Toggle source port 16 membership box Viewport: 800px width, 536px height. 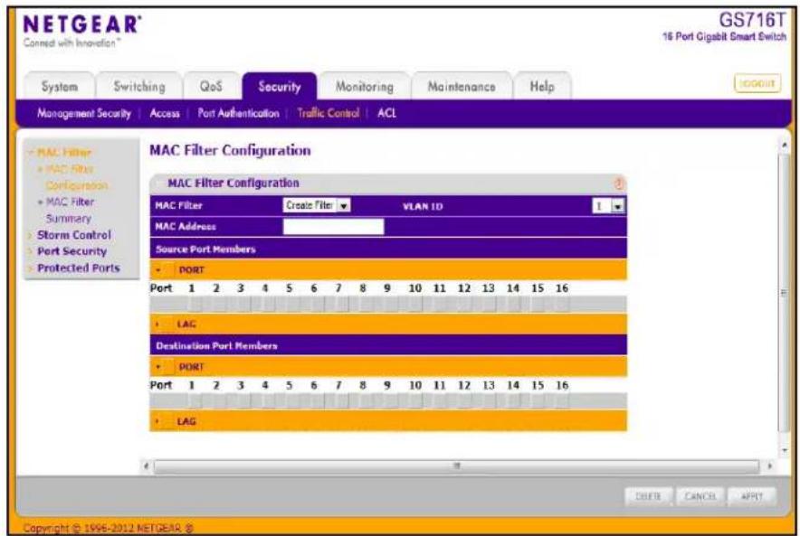pos(561,305)
